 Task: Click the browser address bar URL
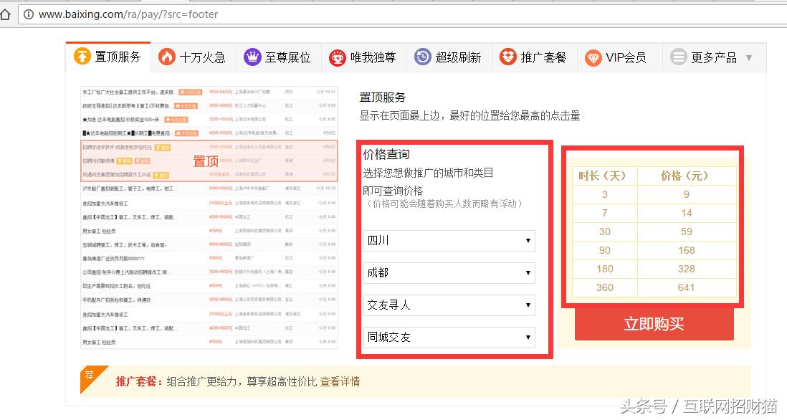[x=128, y=14]
